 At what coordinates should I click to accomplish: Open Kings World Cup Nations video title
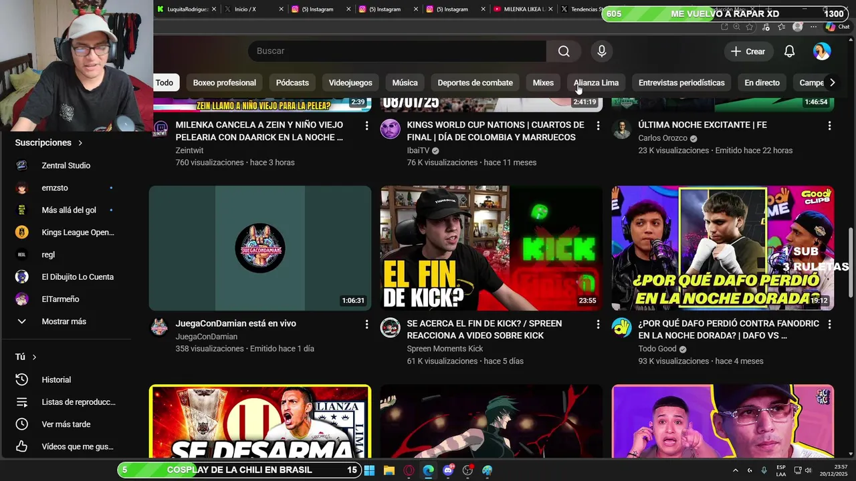[x=495, y=131]
